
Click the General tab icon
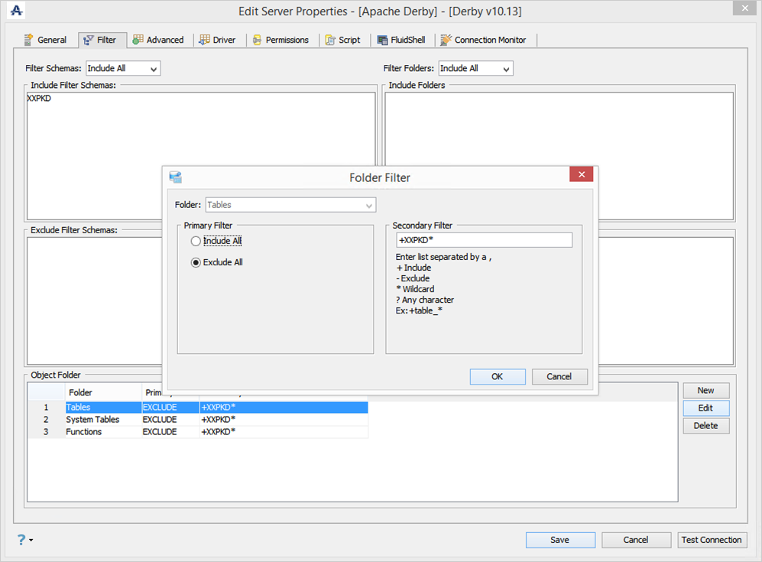29,40
